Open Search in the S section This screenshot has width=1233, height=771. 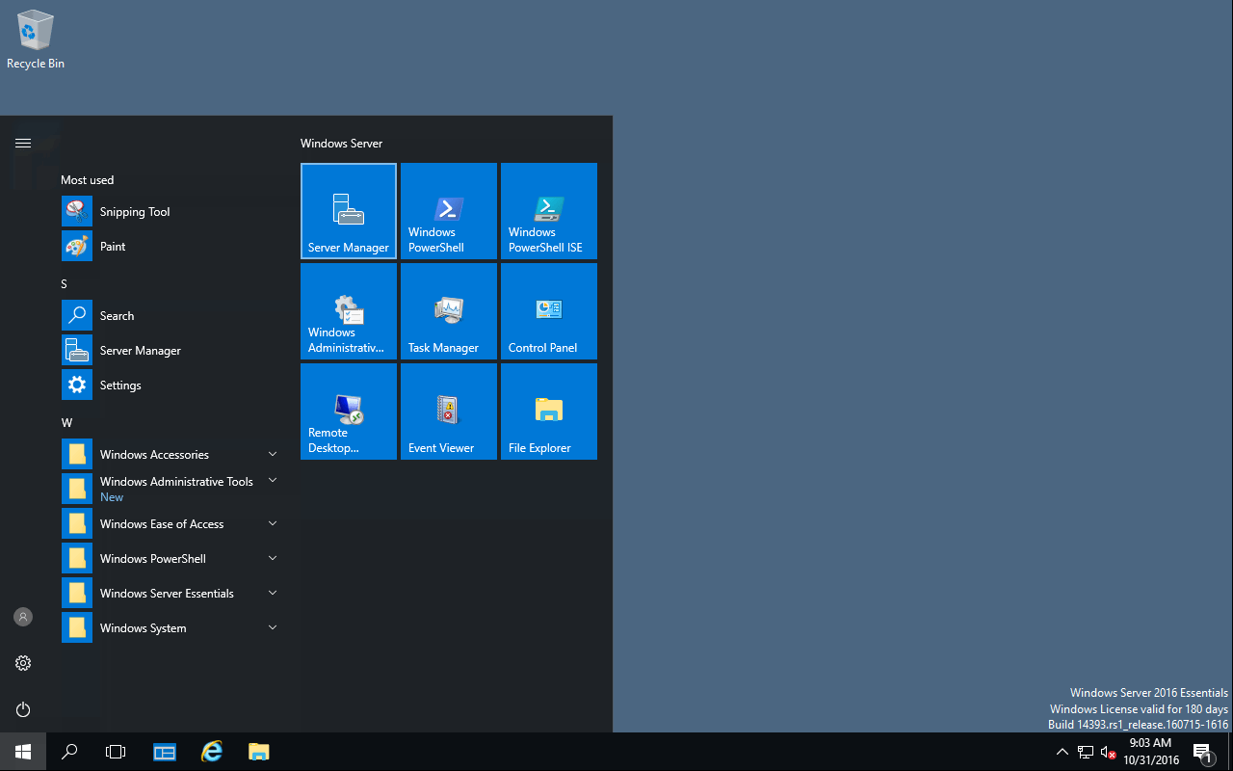(x=170, y=316)
